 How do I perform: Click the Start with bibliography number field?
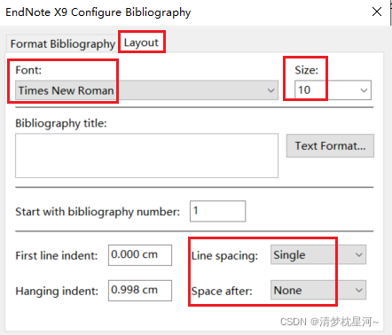[217, 211]
